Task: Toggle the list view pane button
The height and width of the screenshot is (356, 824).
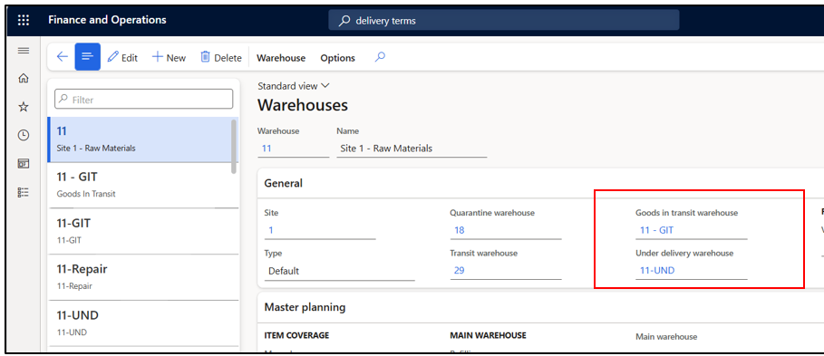Action: coord(87,57)
